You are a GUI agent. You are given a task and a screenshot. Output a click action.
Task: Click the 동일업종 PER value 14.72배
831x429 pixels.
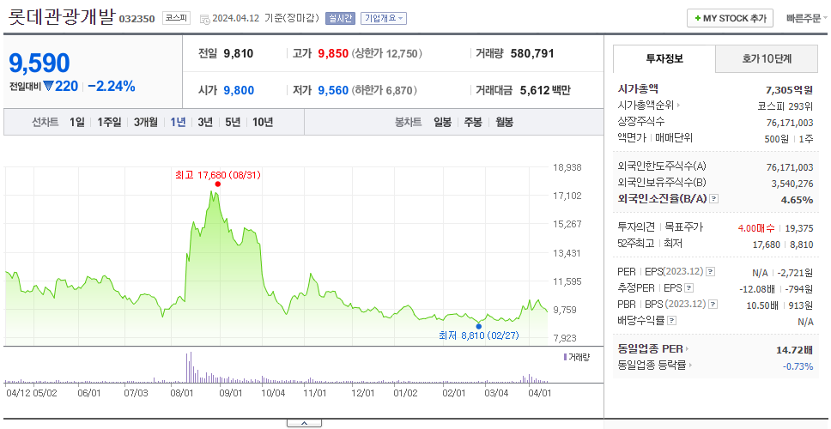[795, 349]
